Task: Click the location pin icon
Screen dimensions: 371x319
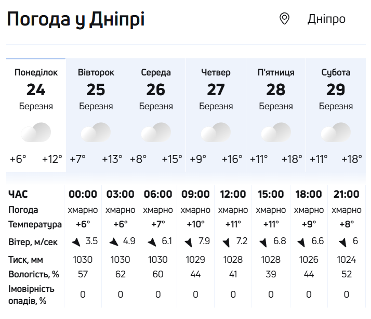Action: (x=284, y=19)
